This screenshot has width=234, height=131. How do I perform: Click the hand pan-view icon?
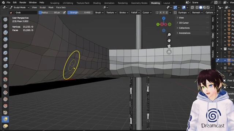pos(169,40)
